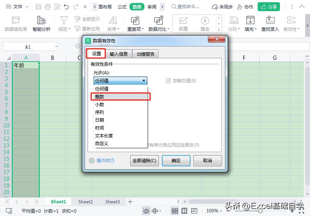Open the 输入信息 tab
The width and height of the screenshot is (310, 216).
pyautogui.click(x=119, y=53)
